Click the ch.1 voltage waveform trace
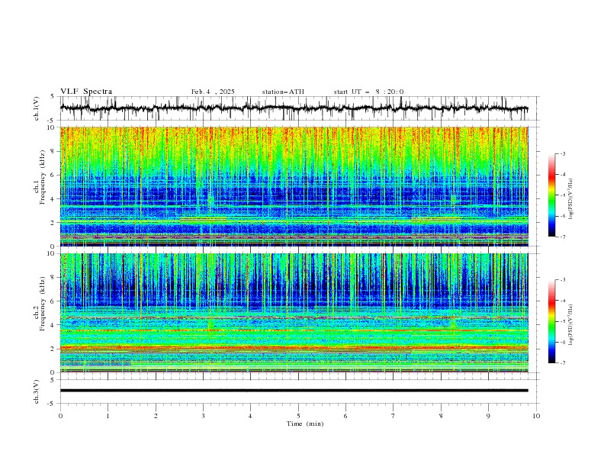The width and height of the screenshot is (604, 467). [x=294, y=108]
